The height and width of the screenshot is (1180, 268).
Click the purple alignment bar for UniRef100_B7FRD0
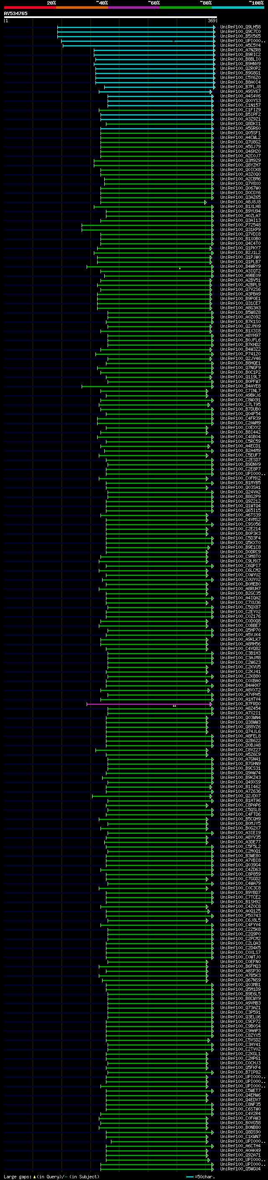pyautogui.click(x=149, y=704)
